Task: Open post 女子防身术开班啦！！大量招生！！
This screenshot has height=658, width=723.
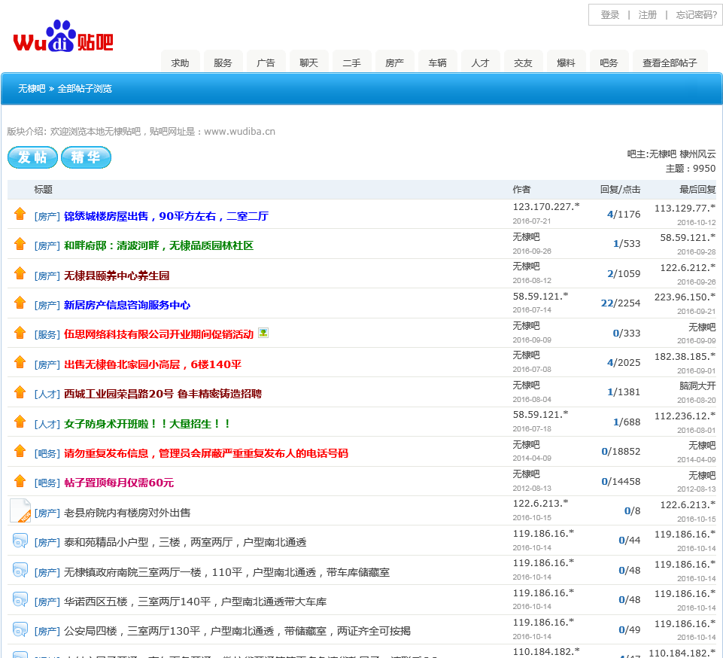Action: click(x=147, y=424)
